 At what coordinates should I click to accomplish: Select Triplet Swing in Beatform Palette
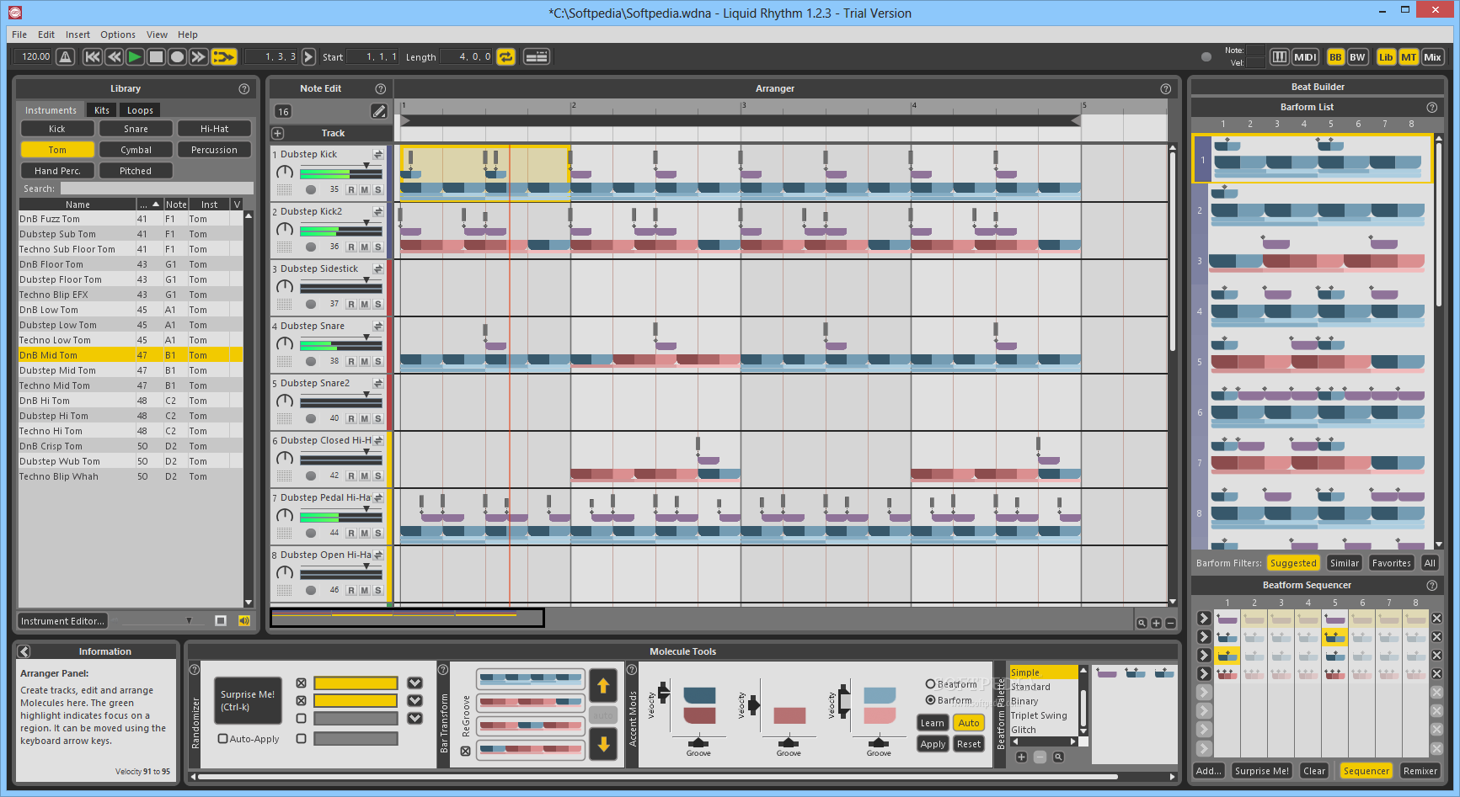(x=1039, y=715)
